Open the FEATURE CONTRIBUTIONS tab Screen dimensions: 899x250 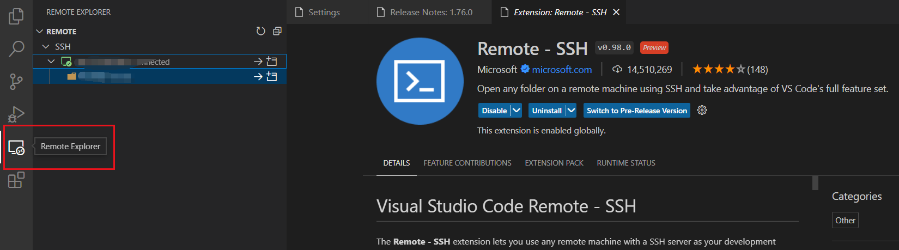click(x=467, y=163)
